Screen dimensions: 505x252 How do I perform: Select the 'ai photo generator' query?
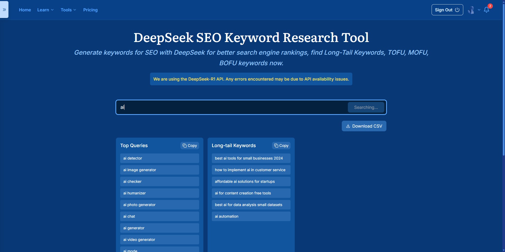(x=160, y=205)
